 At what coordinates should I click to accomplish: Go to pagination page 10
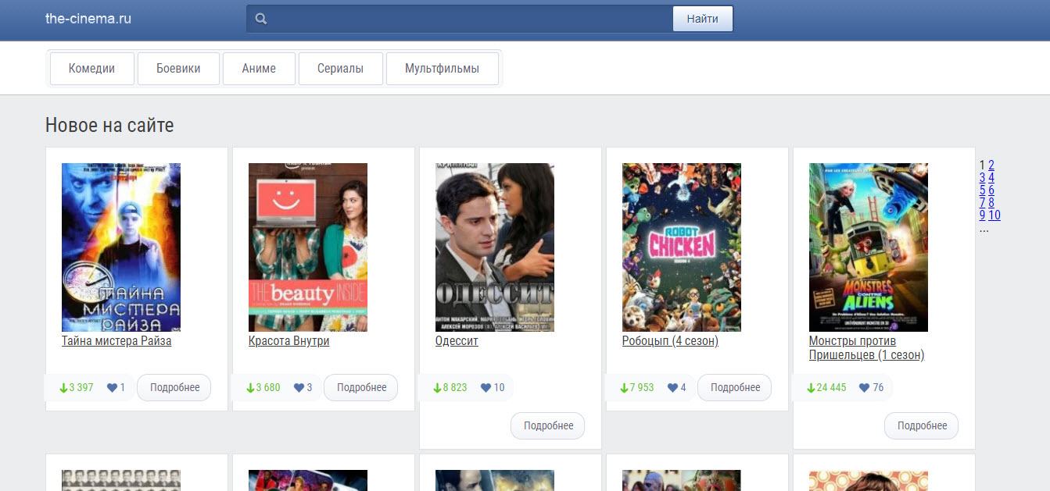[x=994, y=215]
